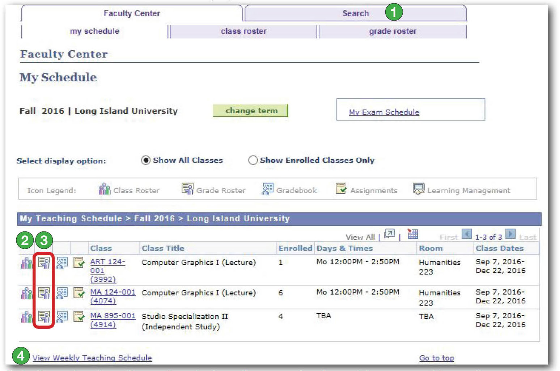Open results in new window via popup icon
The image size is (560, 371).
click(389, 234)
